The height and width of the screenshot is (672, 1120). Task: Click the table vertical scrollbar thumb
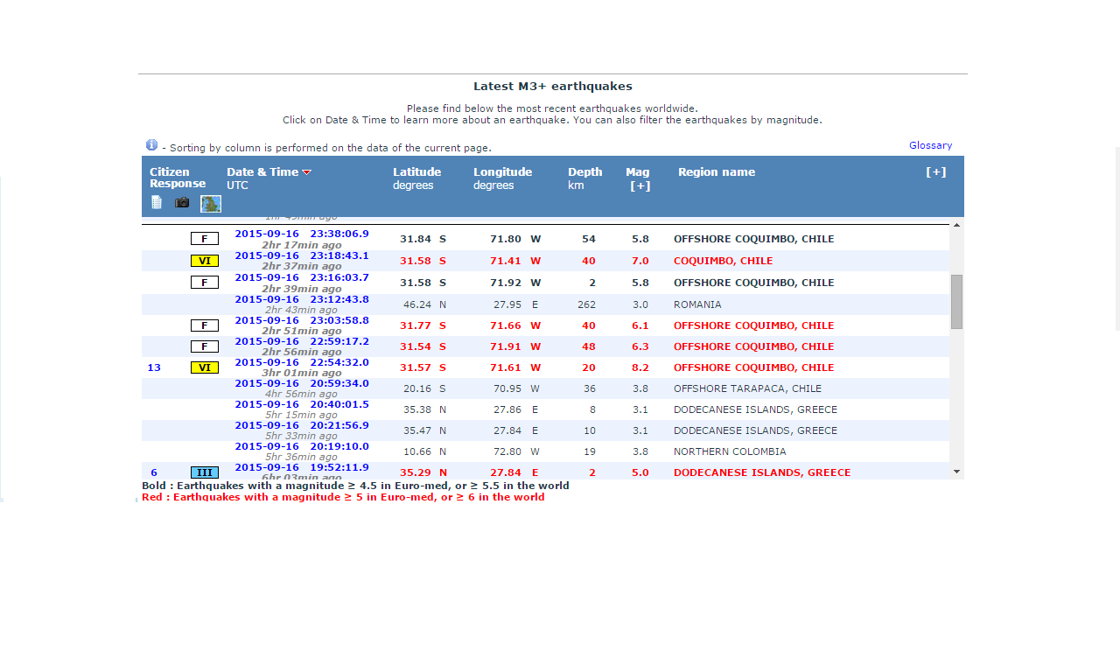pyautogui.click(x=956, y=302)
